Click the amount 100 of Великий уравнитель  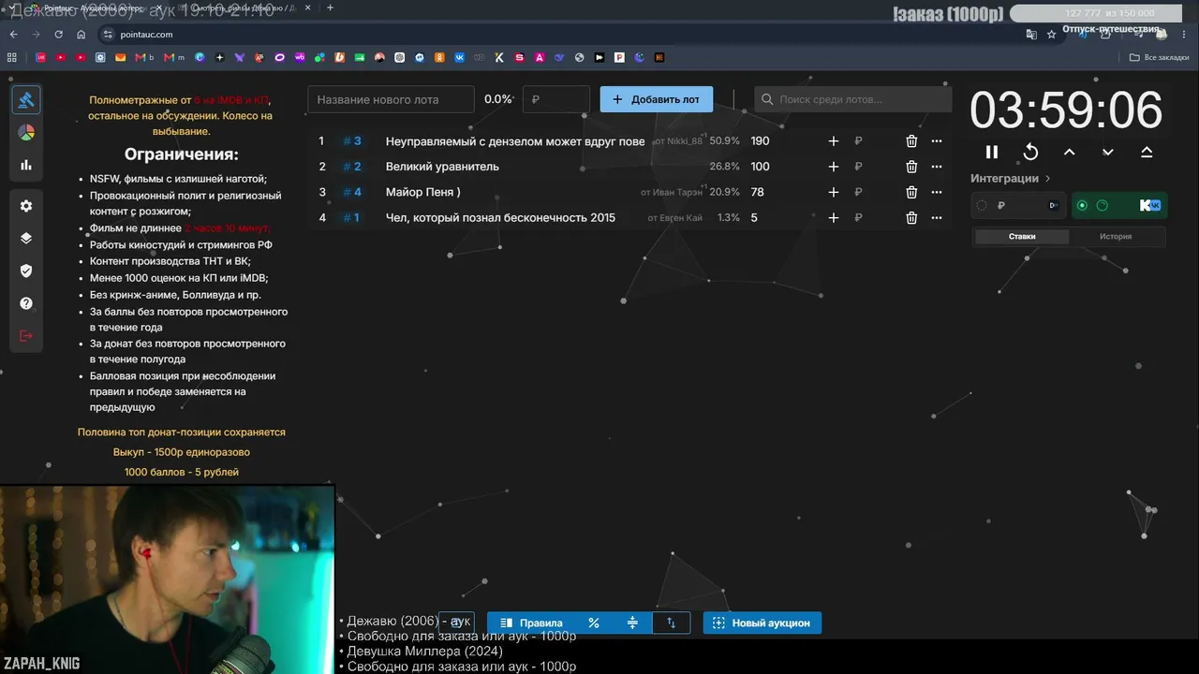coord(760,167)
